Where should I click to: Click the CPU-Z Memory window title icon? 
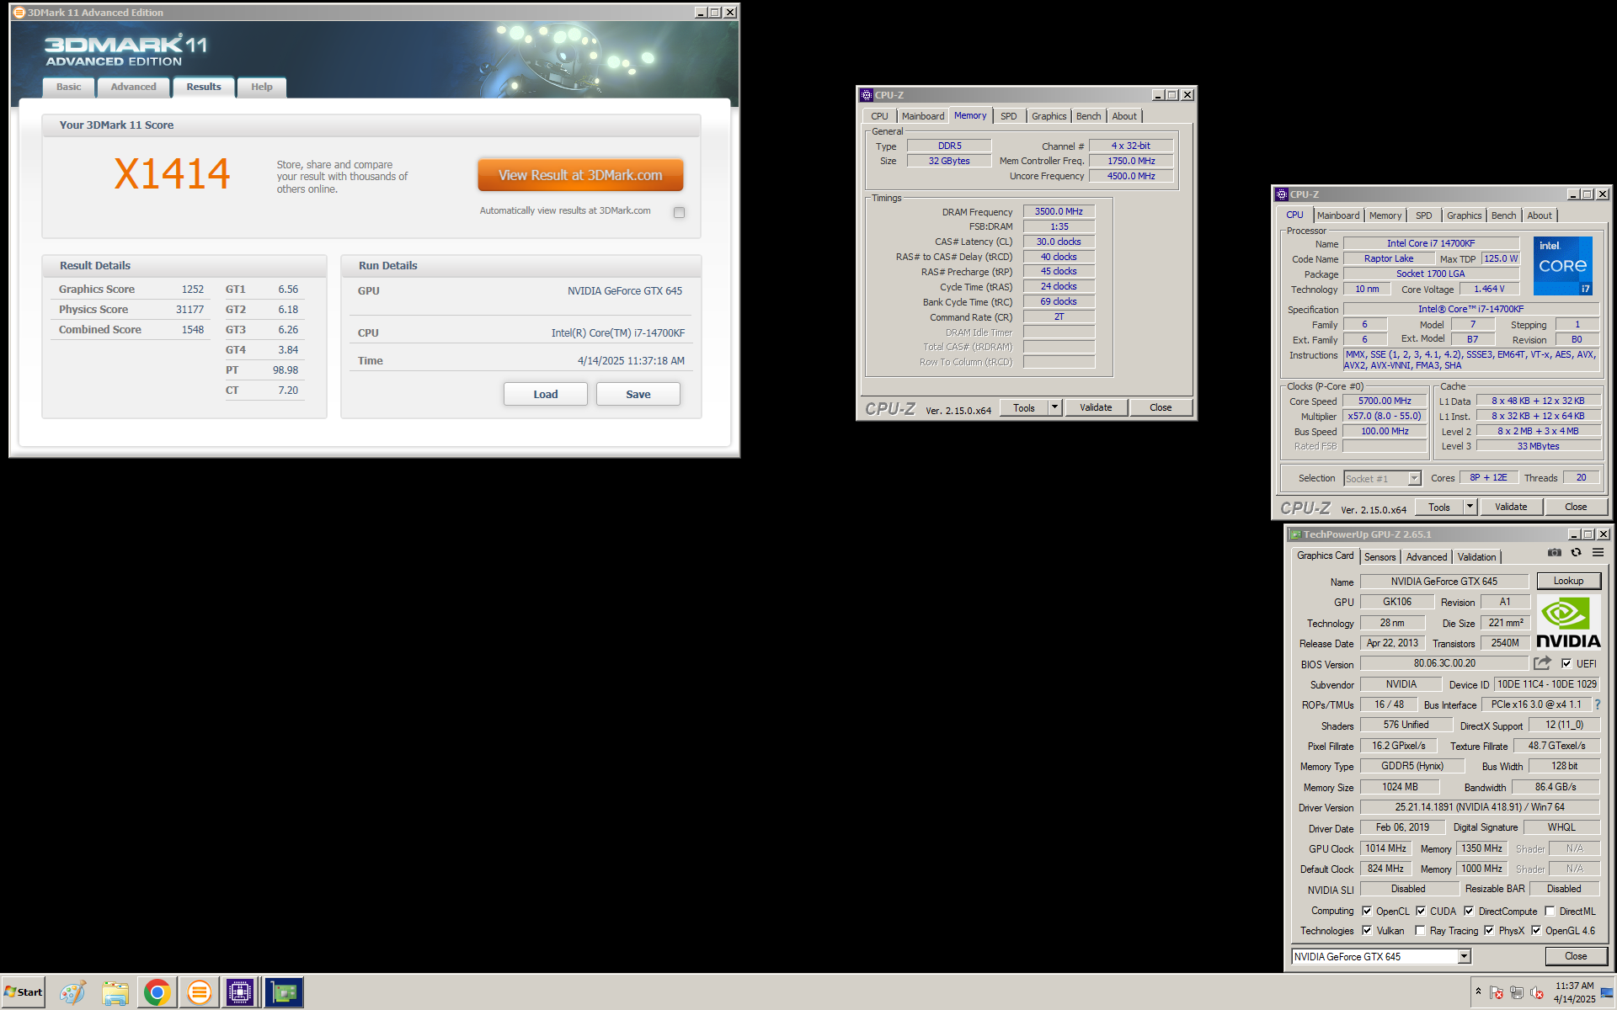tap(867, 95)
